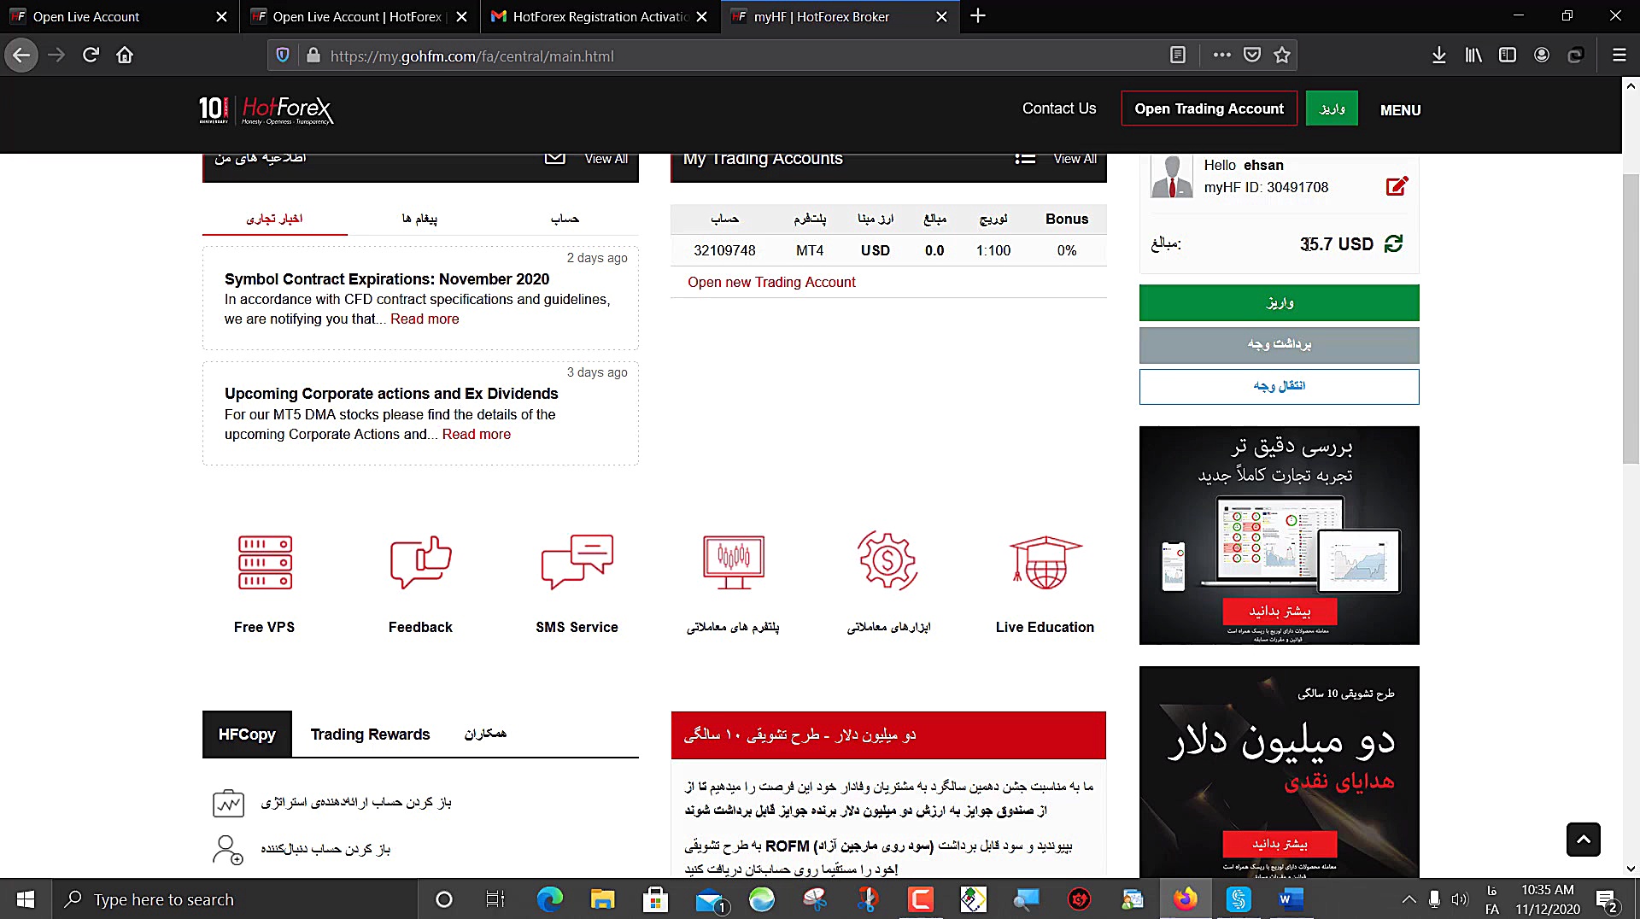Expand hidden system tray icons

[1409, 899]
